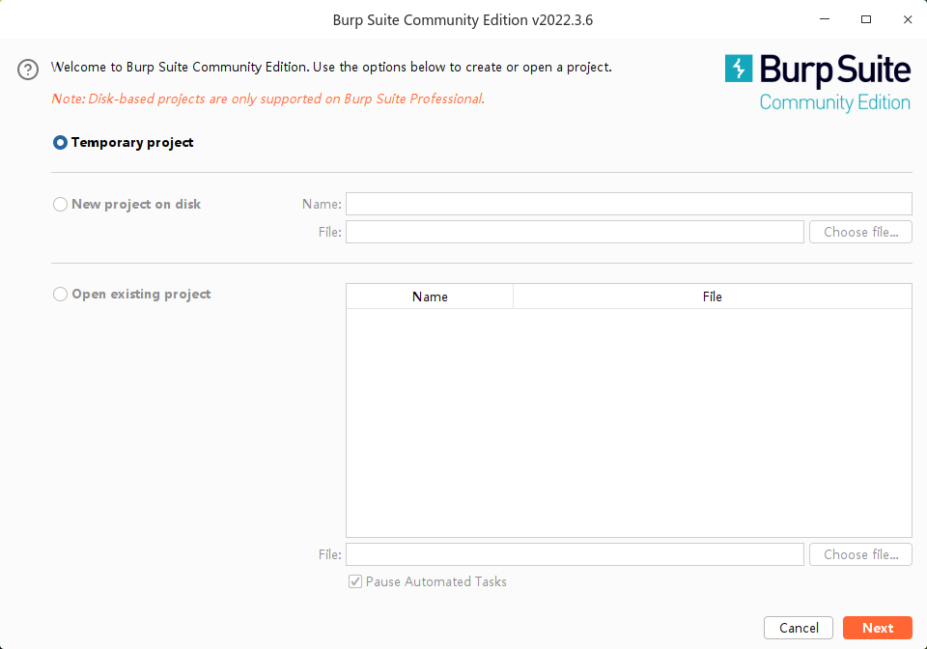Click the disk-based projects Professional note
Screen dimensions: 927x649
267,99
